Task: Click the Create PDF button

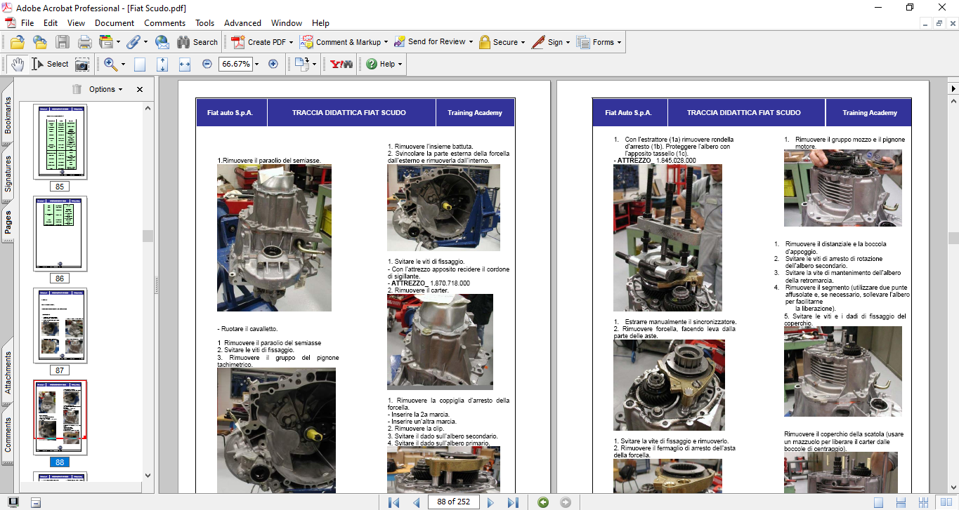Action: (259, 42)
